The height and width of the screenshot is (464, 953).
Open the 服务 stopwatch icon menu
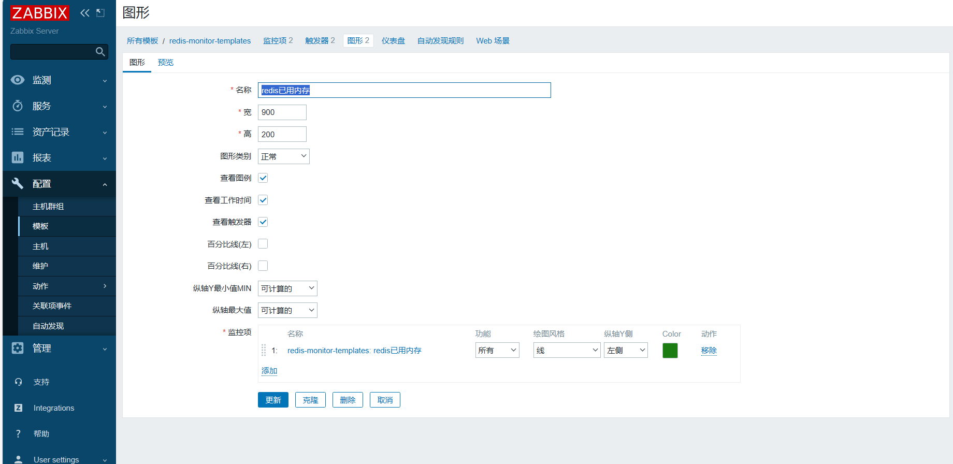(18, 106)
